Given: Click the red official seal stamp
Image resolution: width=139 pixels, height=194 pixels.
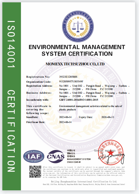Looking at the screenshot, I should (x=111, y=152).
